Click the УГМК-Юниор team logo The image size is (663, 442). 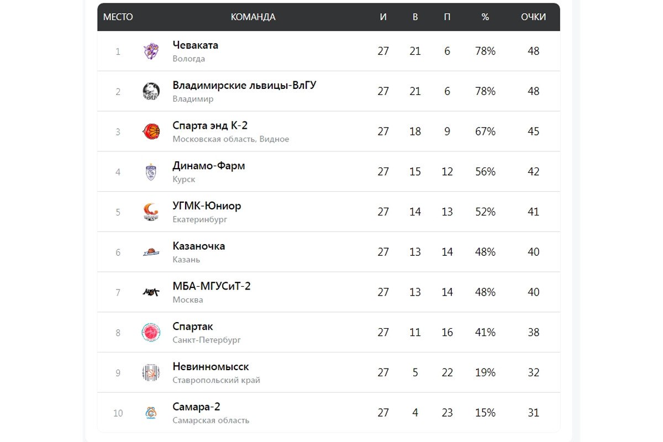pos(151,212)
